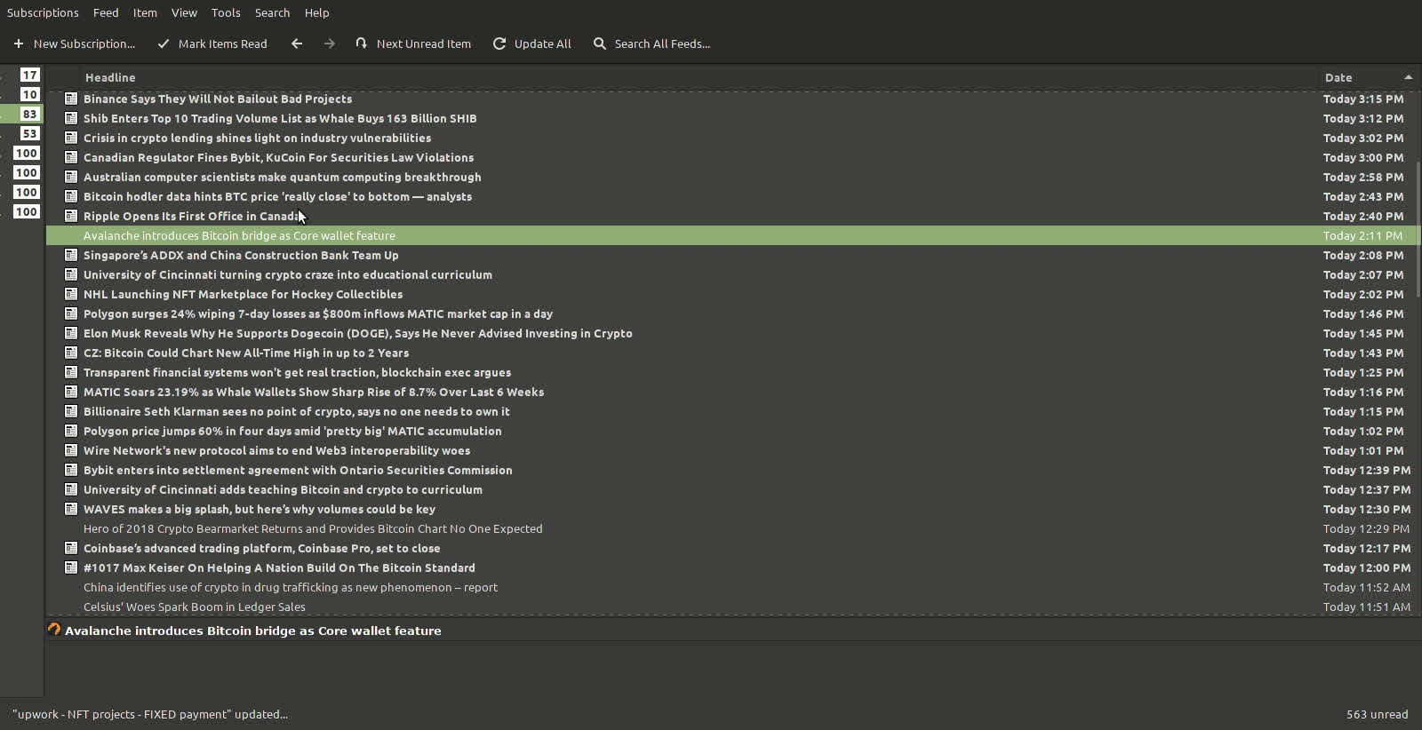The width and height of the screenshot is (1422, 730).
Task: Click the plus icon for New Subscription
Action: tap(19, 44)
